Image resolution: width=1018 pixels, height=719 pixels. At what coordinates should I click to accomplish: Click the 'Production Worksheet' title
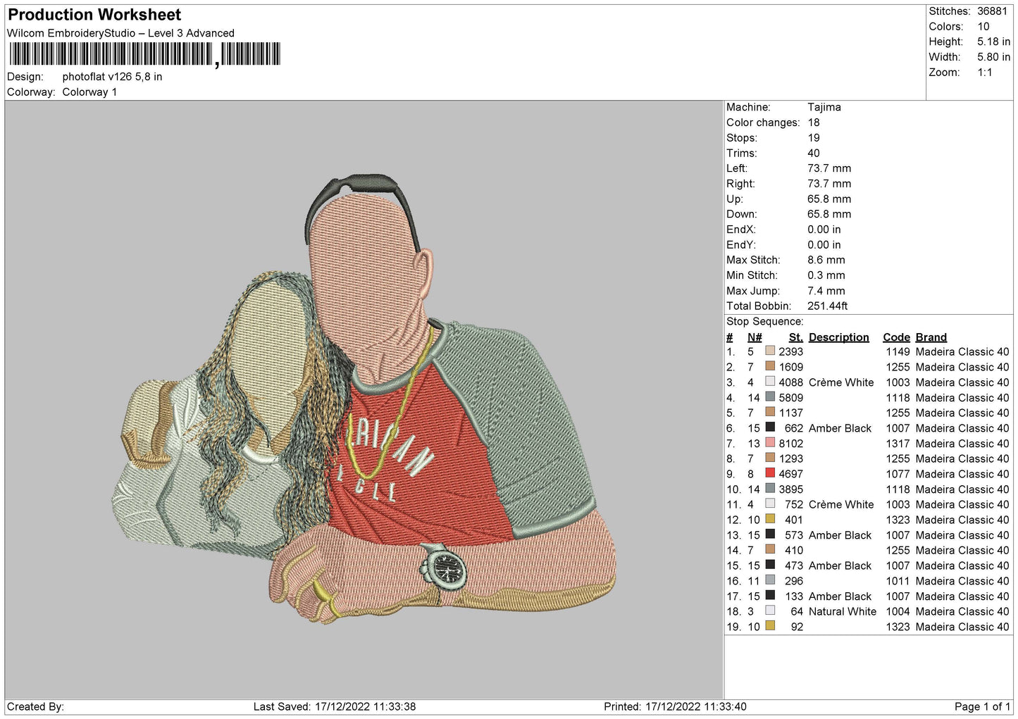click(94, 15)
